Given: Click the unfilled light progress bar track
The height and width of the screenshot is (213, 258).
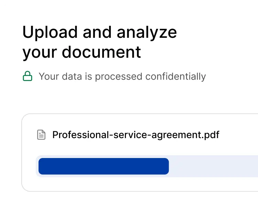Looking at the screenshot, I should coord(213,166).
